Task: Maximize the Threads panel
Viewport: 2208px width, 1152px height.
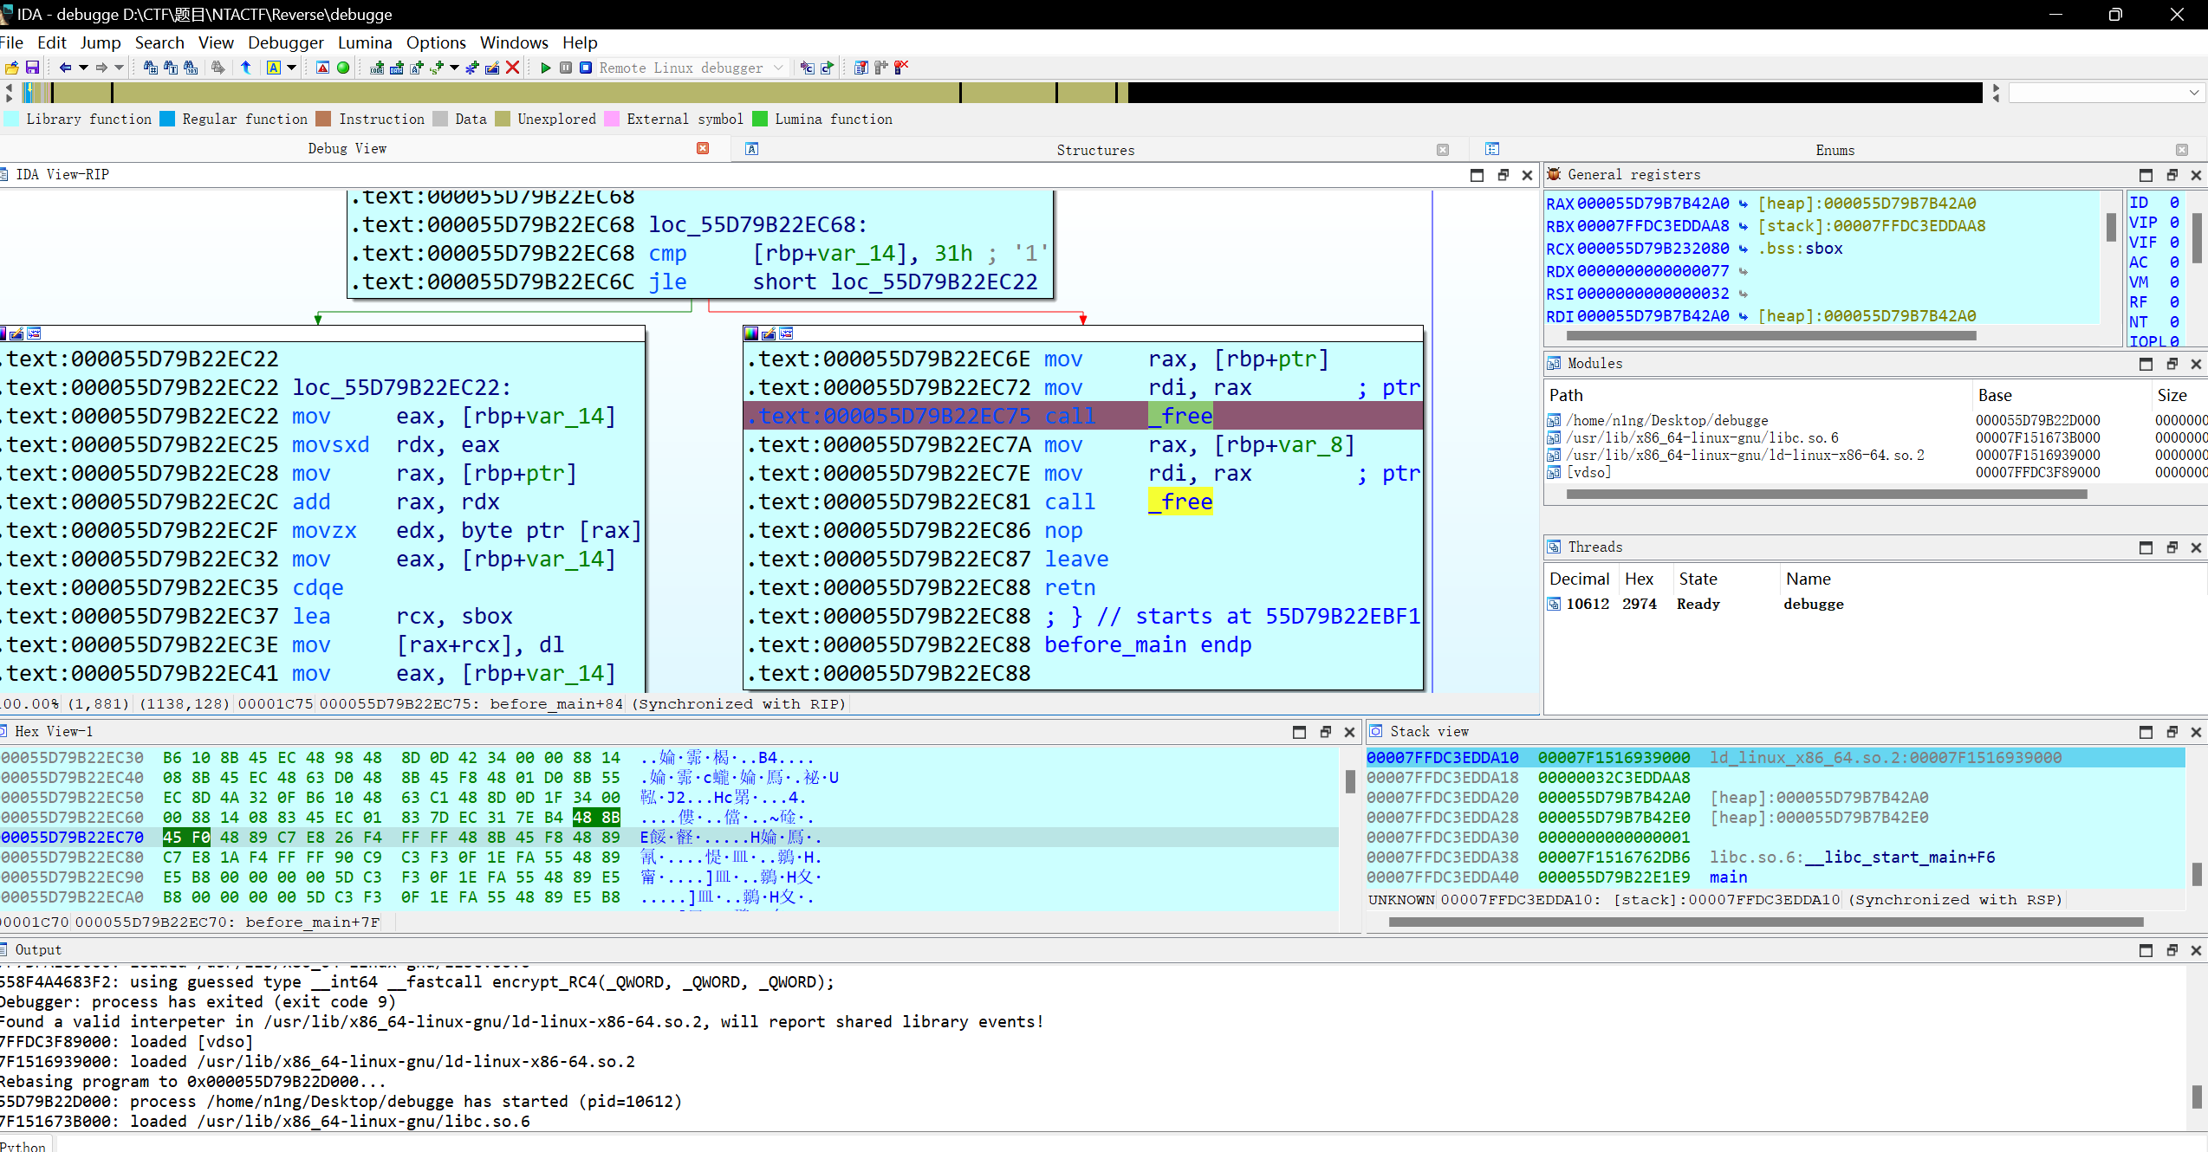Action: (x=2146, y=547)
